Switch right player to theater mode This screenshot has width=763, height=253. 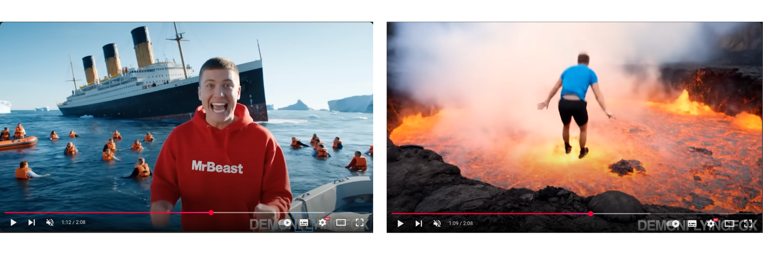[x=729, y=224]
